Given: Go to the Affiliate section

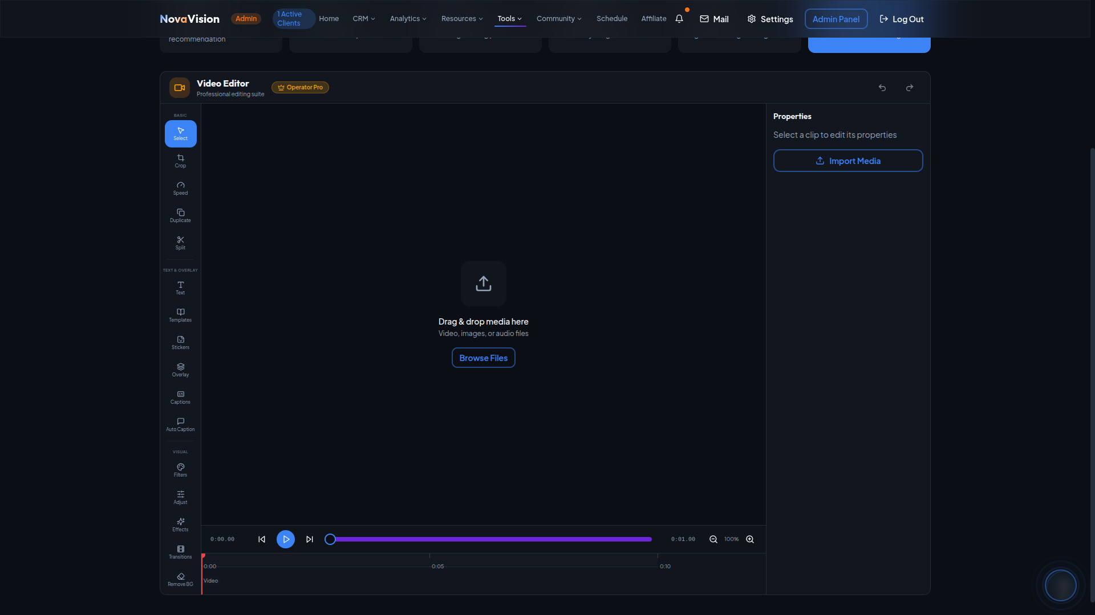Looking at the screenshot, I should pyautogui.click(x=653, y=19).
